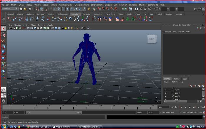The height and width of the screenshot is (129, 206).
Task: Open the Channels menu in Channel Box
Action: [x=167, y=32]
